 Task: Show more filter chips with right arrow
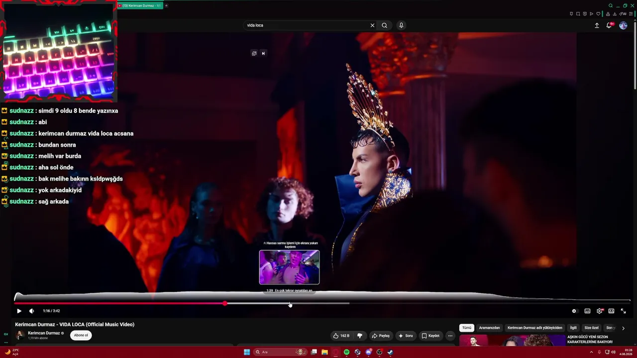pyautogui.click(x=623, y=328)
